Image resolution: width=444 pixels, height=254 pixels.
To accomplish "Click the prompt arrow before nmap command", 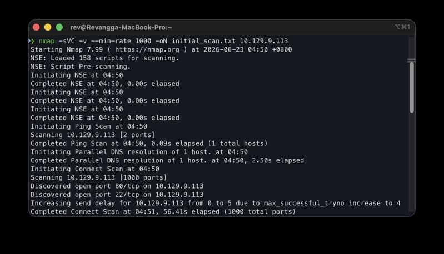I will (x=32, y=41).
